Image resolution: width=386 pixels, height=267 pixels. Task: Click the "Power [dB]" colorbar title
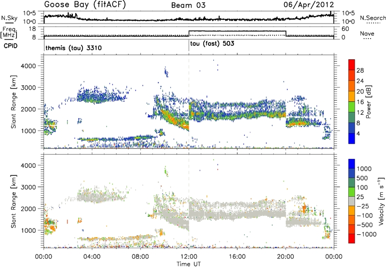[x=368, y=102]
